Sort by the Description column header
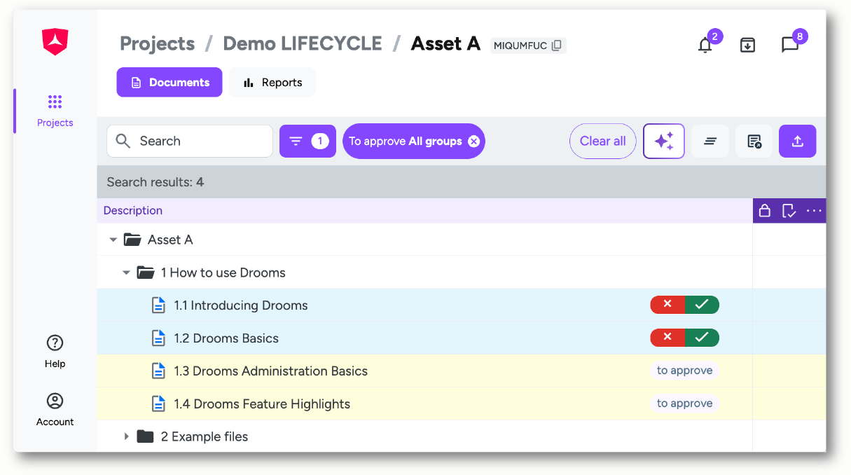 pos(133,210)
